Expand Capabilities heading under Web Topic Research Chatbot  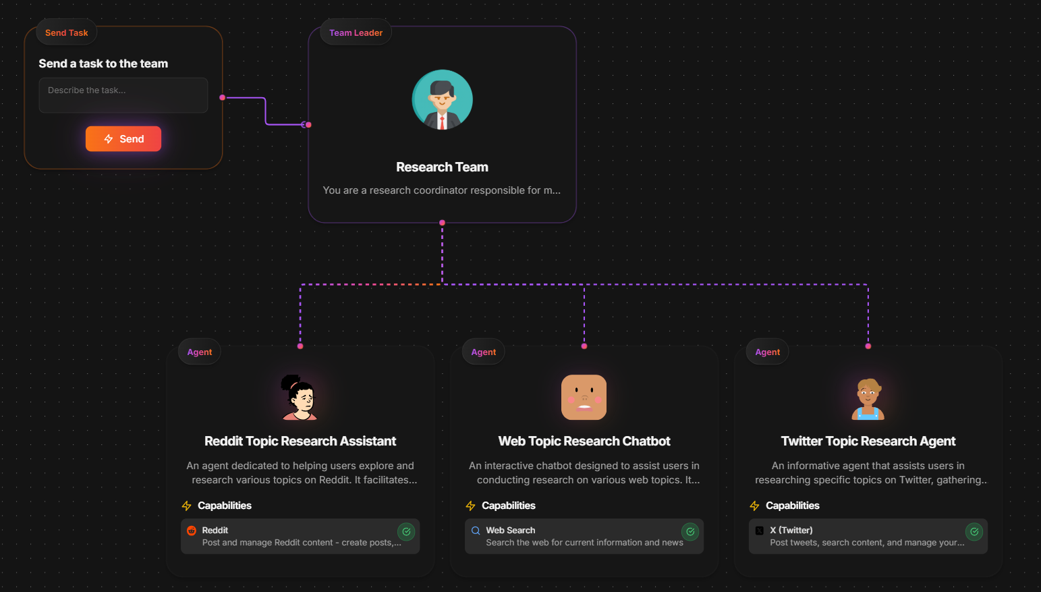click(x=508, y=506)
